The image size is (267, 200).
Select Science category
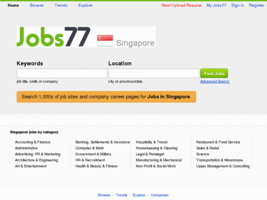(x=202, y=154)
